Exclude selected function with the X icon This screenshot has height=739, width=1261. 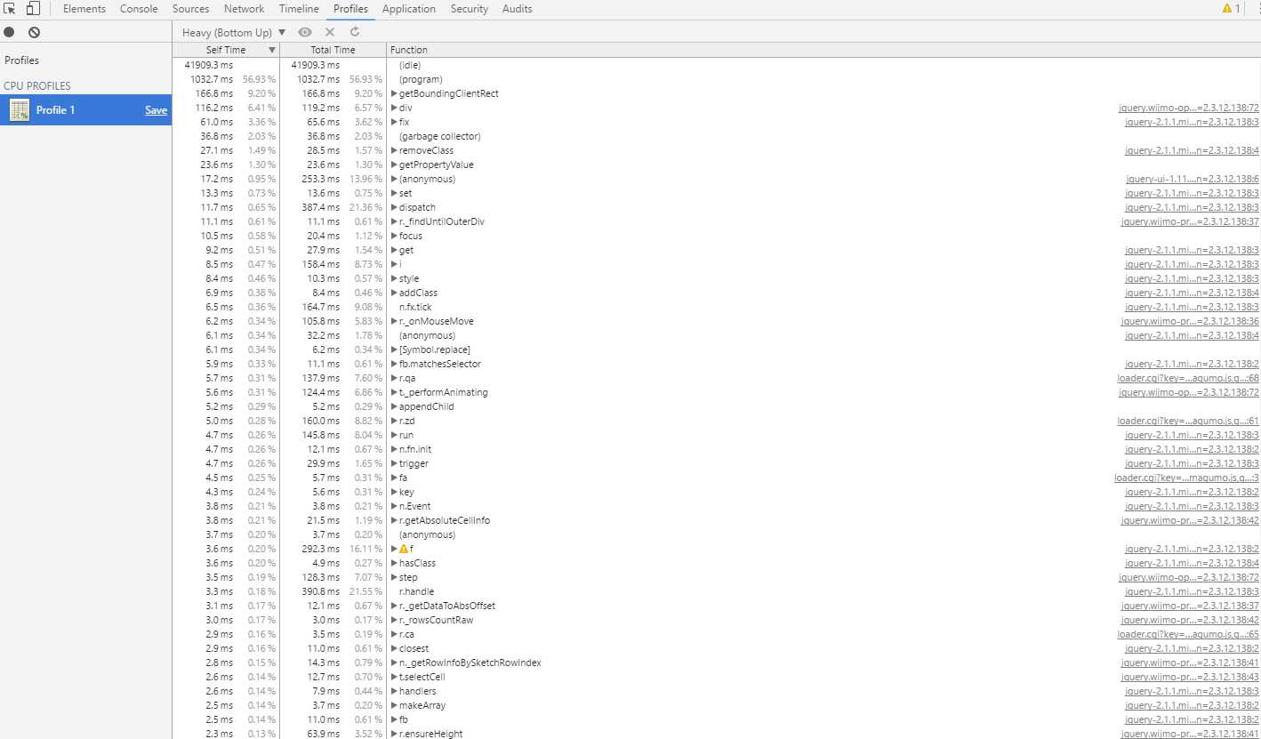pos(330,32)
